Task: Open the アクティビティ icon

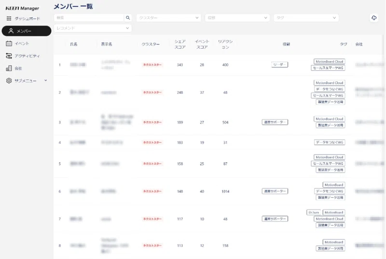Action: (x=9, y=56)
